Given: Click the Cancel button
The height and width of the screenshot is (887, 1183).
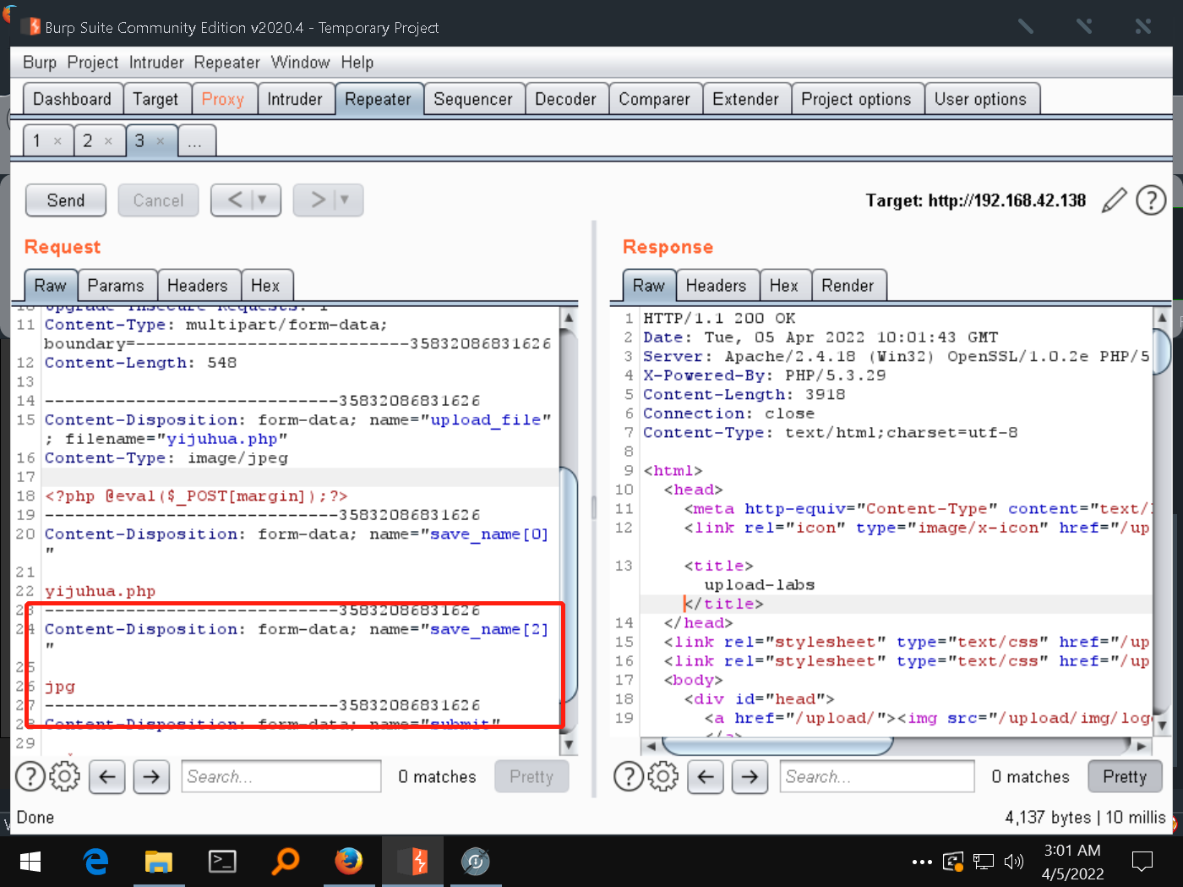Looking at the screenshot, I should pyautogui.click(x=158, y=200).
